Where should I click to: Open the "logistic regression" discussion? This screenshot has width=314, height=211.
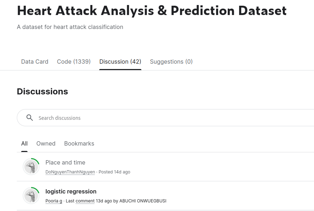(x=71, y=191)
